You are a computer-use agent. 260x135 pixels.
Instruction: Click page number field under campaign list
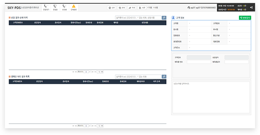[86, 126]
